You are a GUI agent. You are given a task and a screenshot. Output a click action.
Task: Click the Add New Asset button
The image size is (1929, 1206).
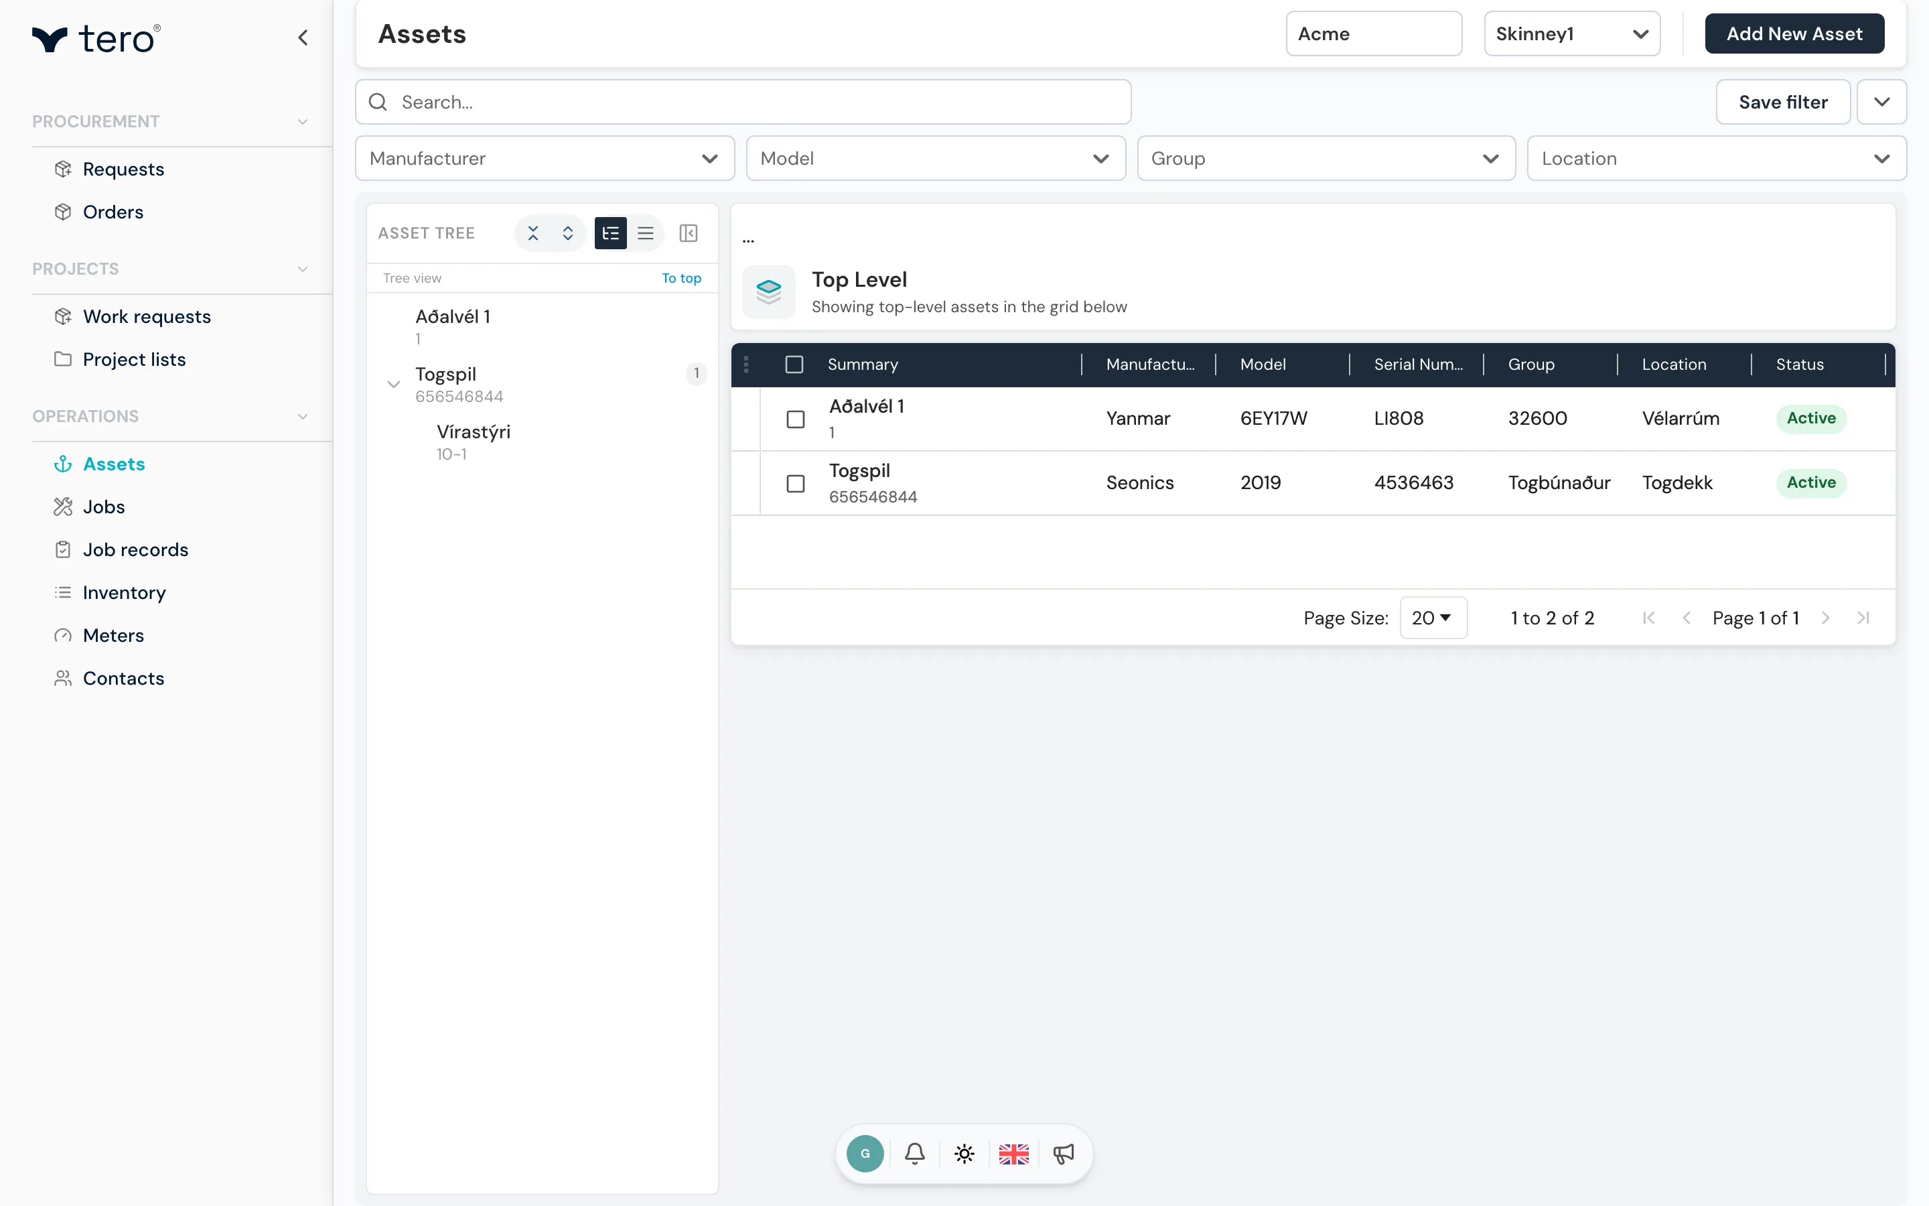(x=1794, y=33)
